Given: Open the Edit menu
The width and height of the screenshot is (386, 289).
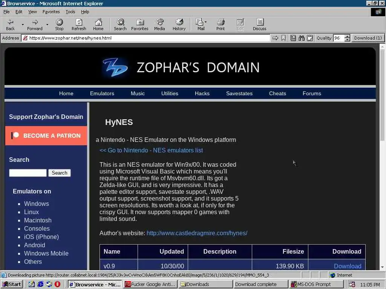Looking at the screenshot, I should (x=19, y=12).
